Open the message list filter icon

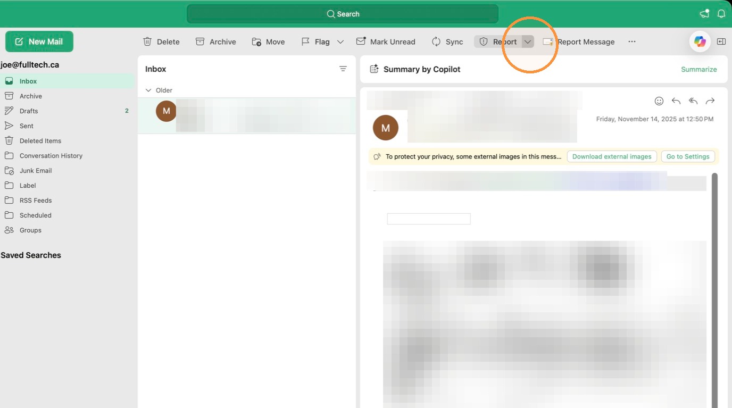click(343, 69)
